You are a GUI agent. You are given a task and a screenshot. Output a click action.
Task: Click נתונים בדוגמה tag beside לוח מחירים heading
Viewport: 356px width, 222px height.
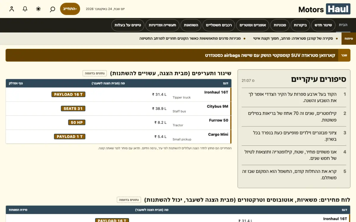point(129,200)
